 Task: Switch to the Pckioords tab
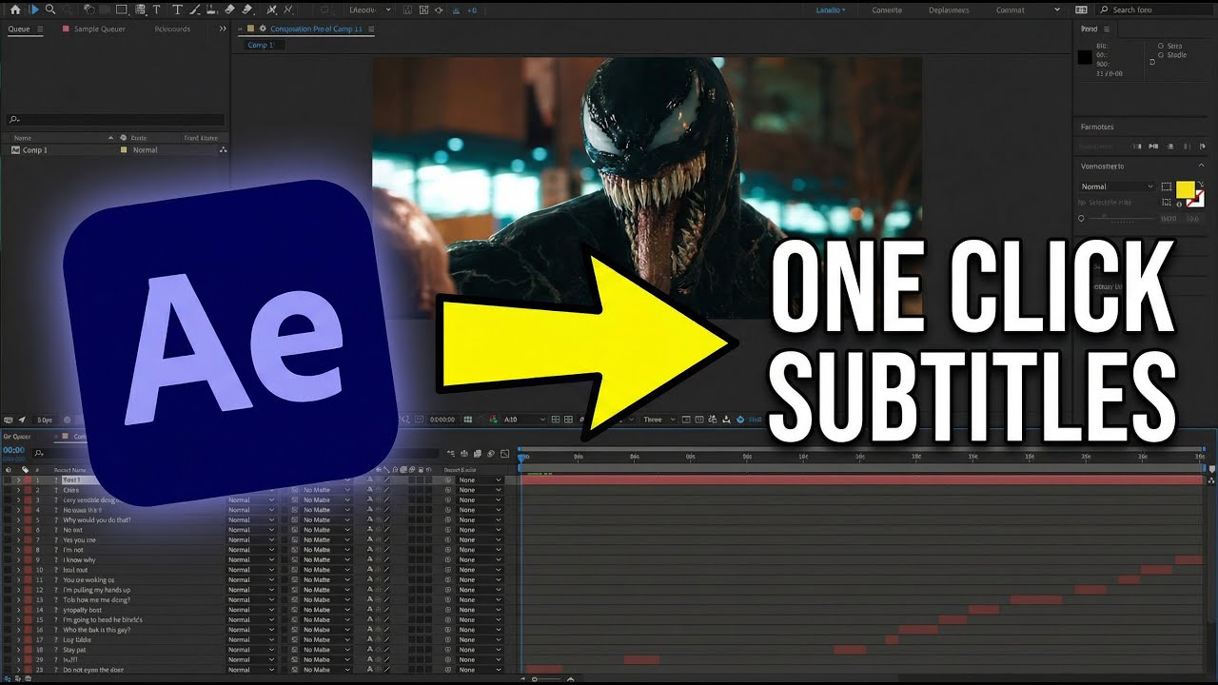[x=172, y=29]
